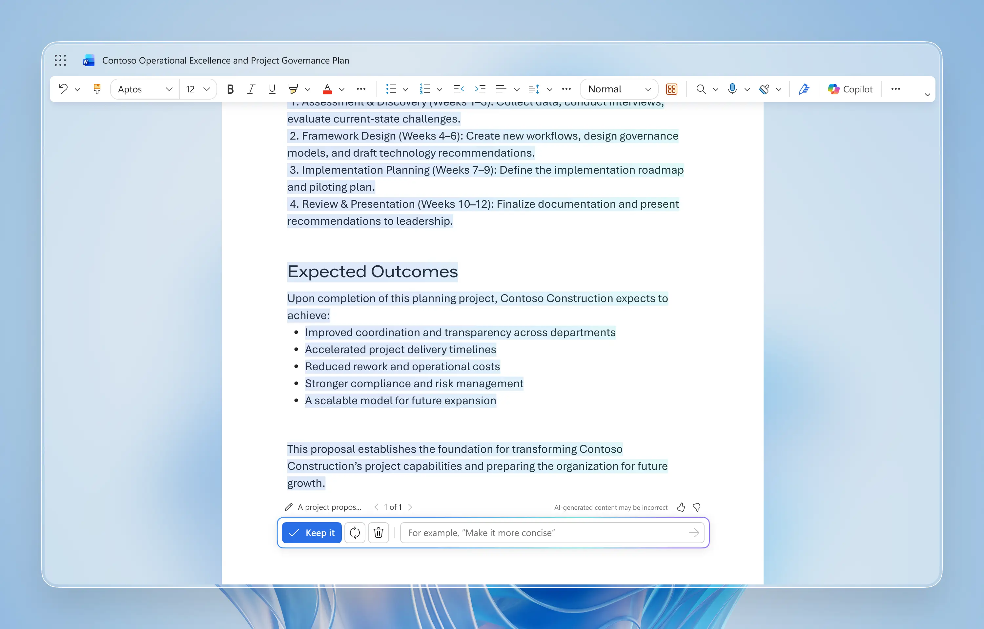
Task: Toggle underline formatting
Action: [x=272, y=89]
